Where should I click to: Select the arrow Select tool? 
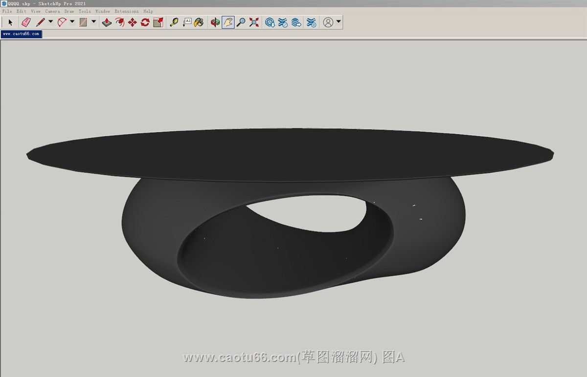(10, 22)
